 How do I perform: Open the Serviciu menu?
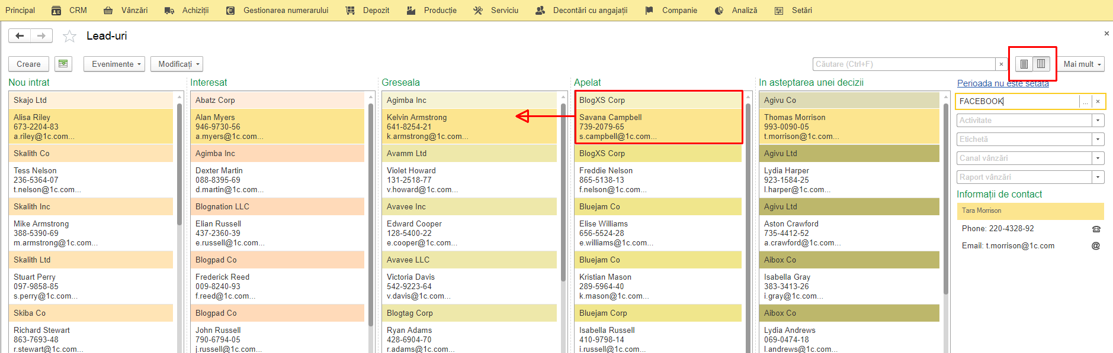pos(496,10)
